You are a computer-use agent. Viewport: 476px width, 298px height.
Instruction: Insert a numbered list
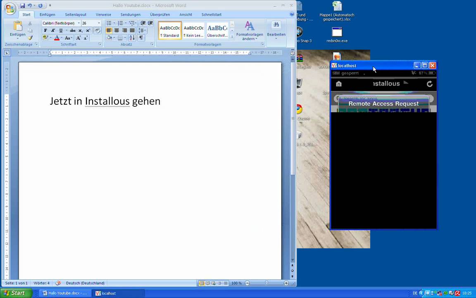coord(120,23)
